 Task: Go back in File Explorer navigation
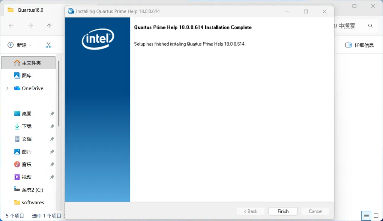(11, 26)
